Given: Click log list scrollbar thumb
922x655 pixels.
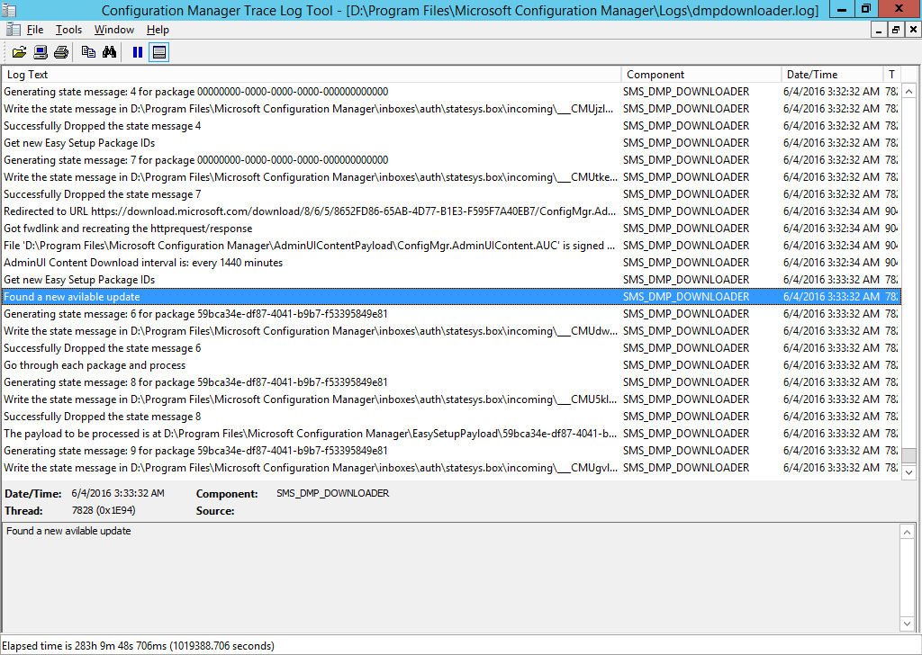Looking at the screenshot, I should click(909, 456).
